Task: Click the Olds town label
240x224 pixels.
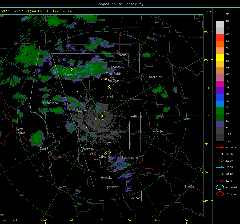Action: (102, 111)
